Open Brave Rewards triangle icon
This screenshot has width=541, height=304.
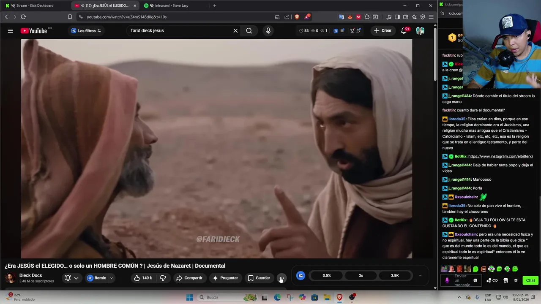[x=307, y=17]
